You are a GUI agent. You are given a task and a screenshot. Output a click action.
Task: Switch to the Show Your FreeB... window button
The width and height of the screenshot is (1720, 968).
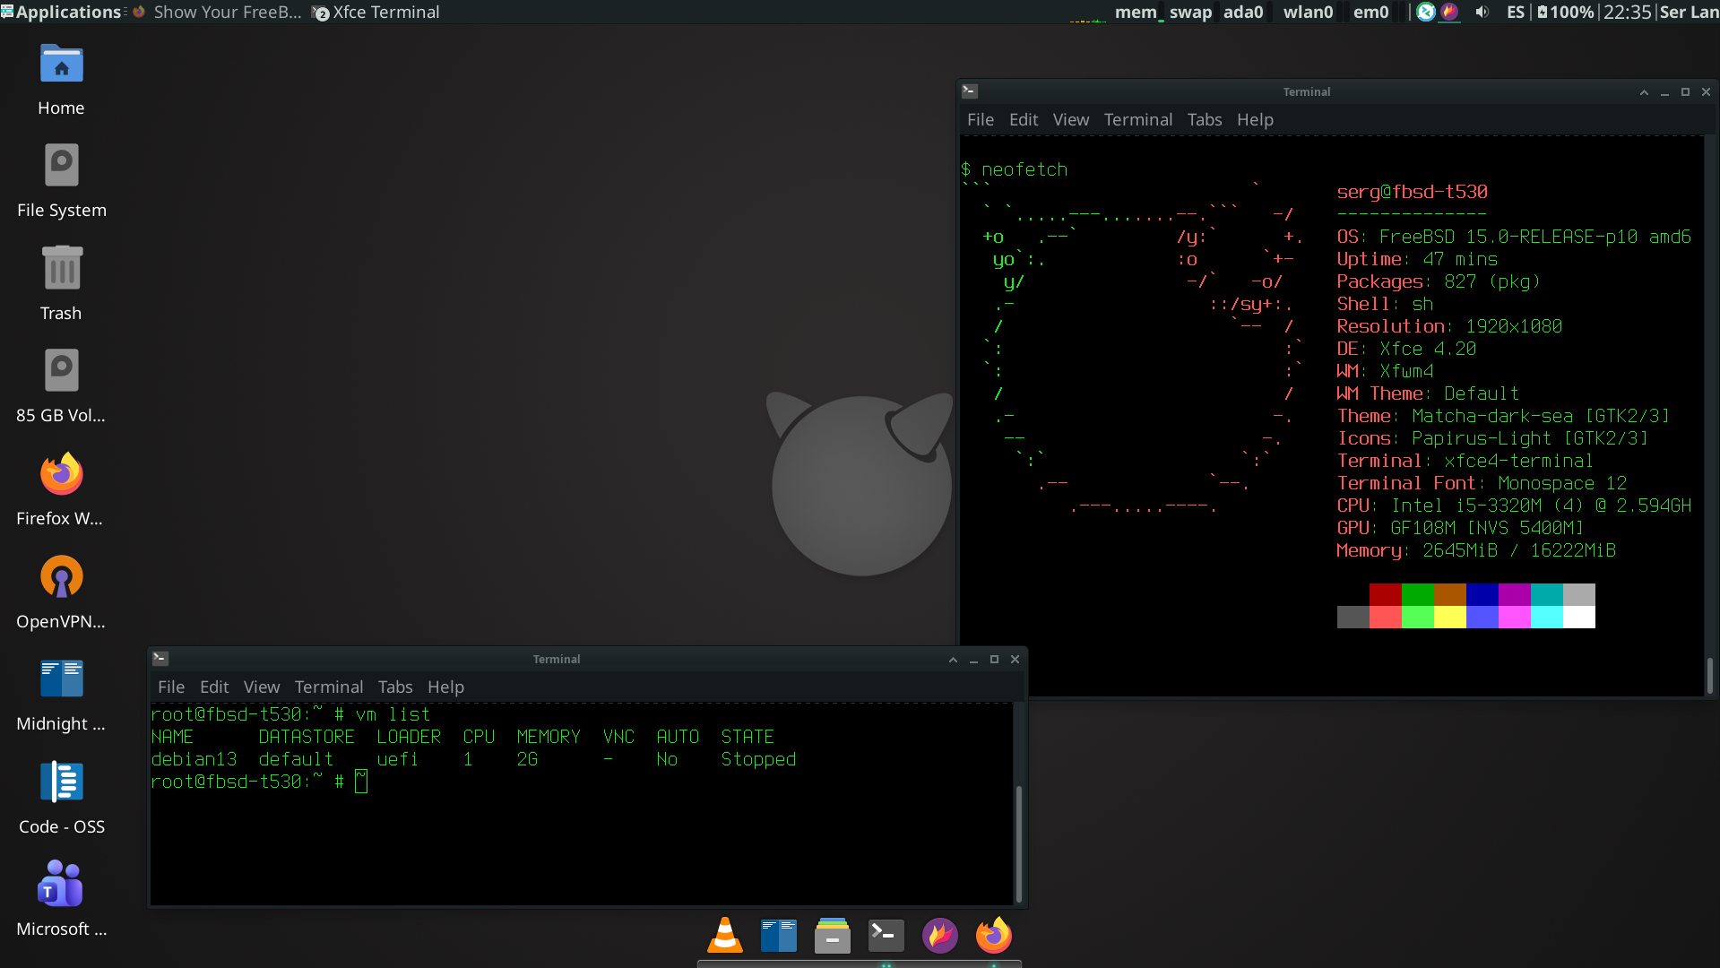click(217, 12)
